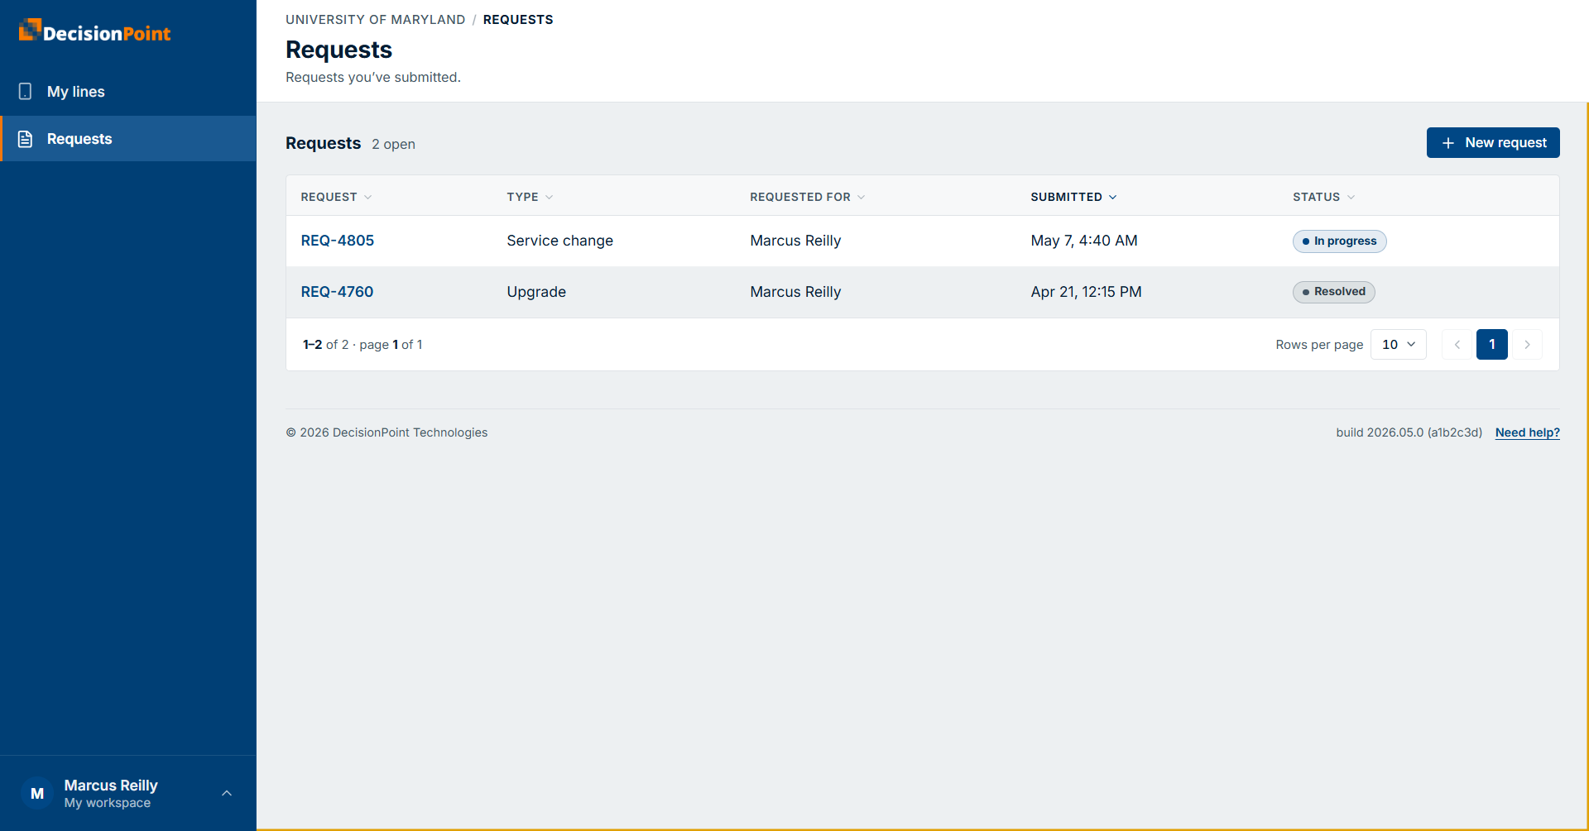Expand the Marcus Reilly workspace chevron
1589x831 pixels.
coord(227,794)
